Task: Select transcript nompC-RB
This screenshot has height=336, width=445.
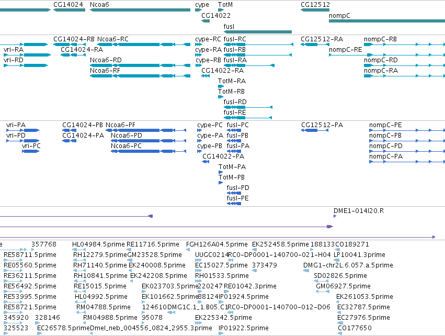Action: [x=404, y=44]
